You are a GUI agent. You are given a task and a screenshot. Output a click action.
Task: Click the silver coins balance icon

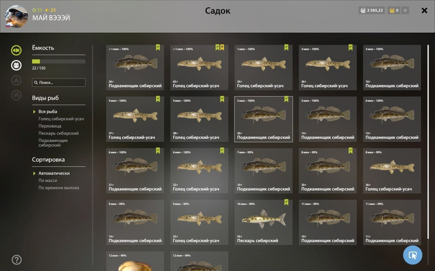(x=363, y=11)
